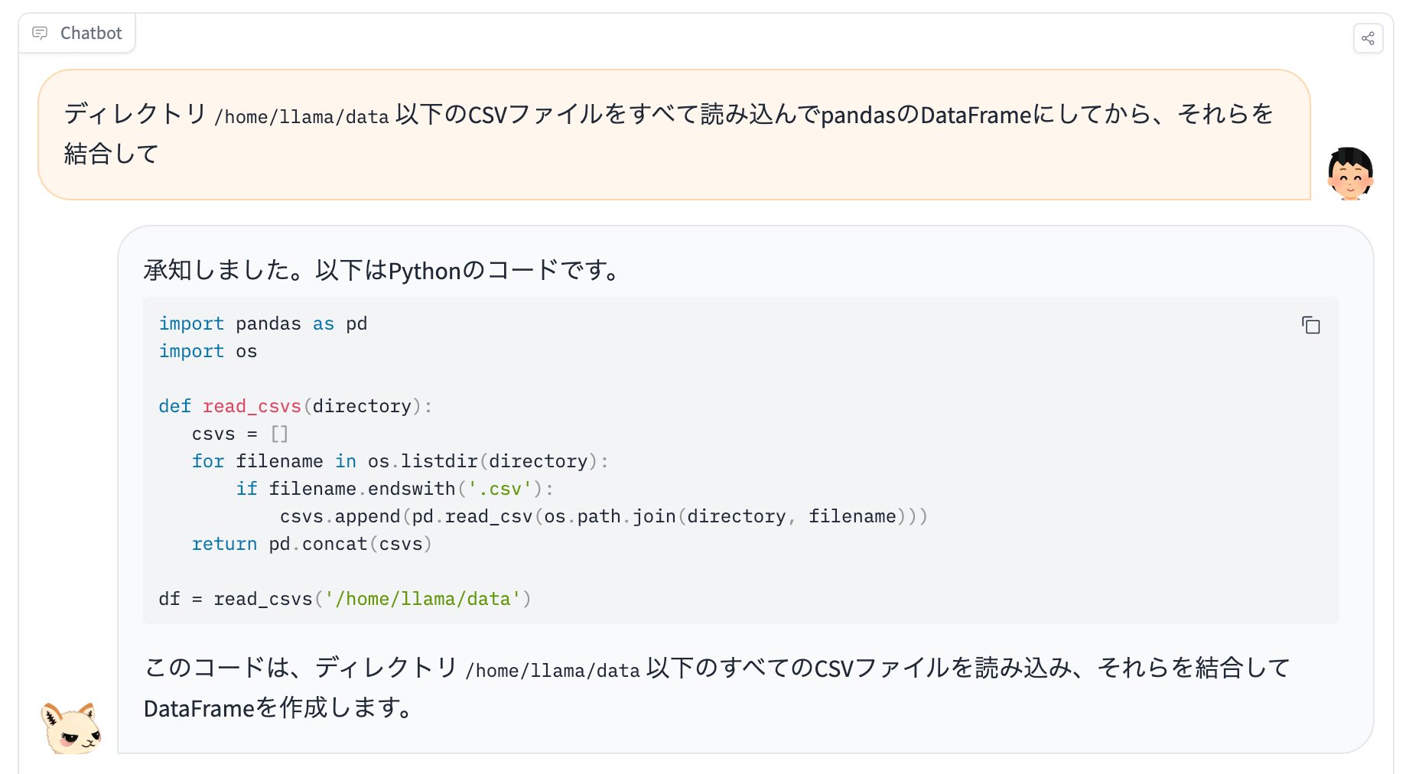1409x774 pixels.
Task: Click the user's orange message bubble
Action: [673, 135]
